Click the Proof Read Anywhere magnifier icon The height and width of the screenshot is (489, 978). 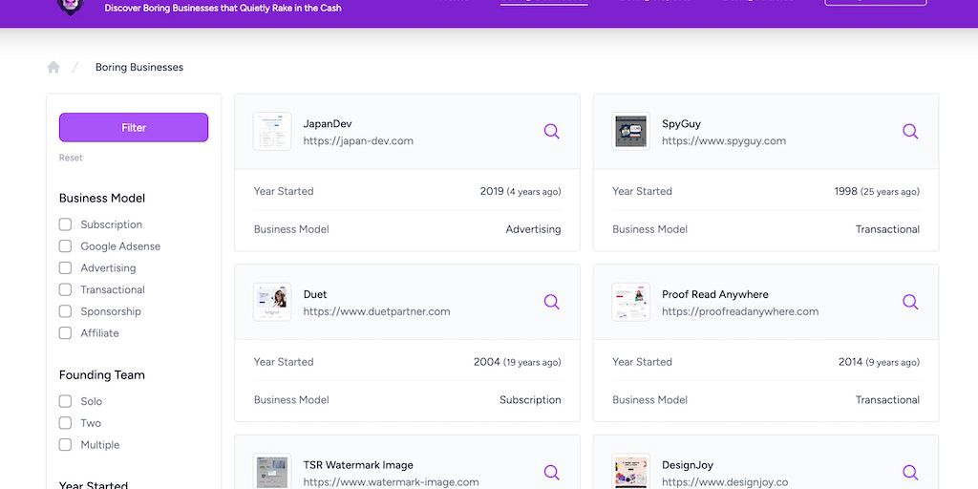[910, 302]
